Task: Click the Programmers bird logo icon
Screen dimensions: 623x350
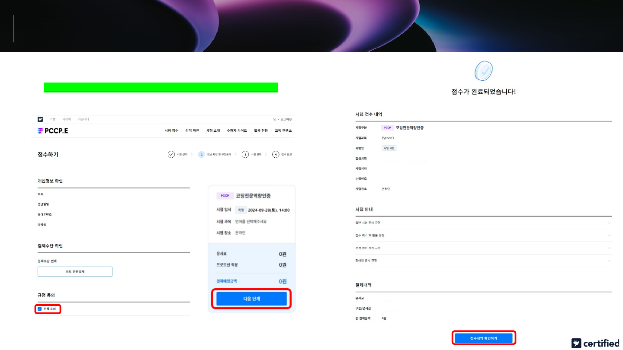Action: (40, 119)
